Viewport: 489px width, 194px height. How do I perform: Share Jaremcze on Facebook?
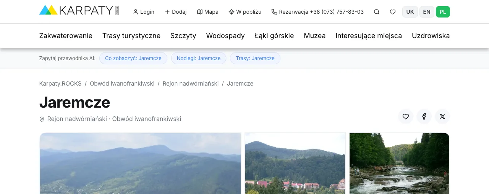pos(424,116)
